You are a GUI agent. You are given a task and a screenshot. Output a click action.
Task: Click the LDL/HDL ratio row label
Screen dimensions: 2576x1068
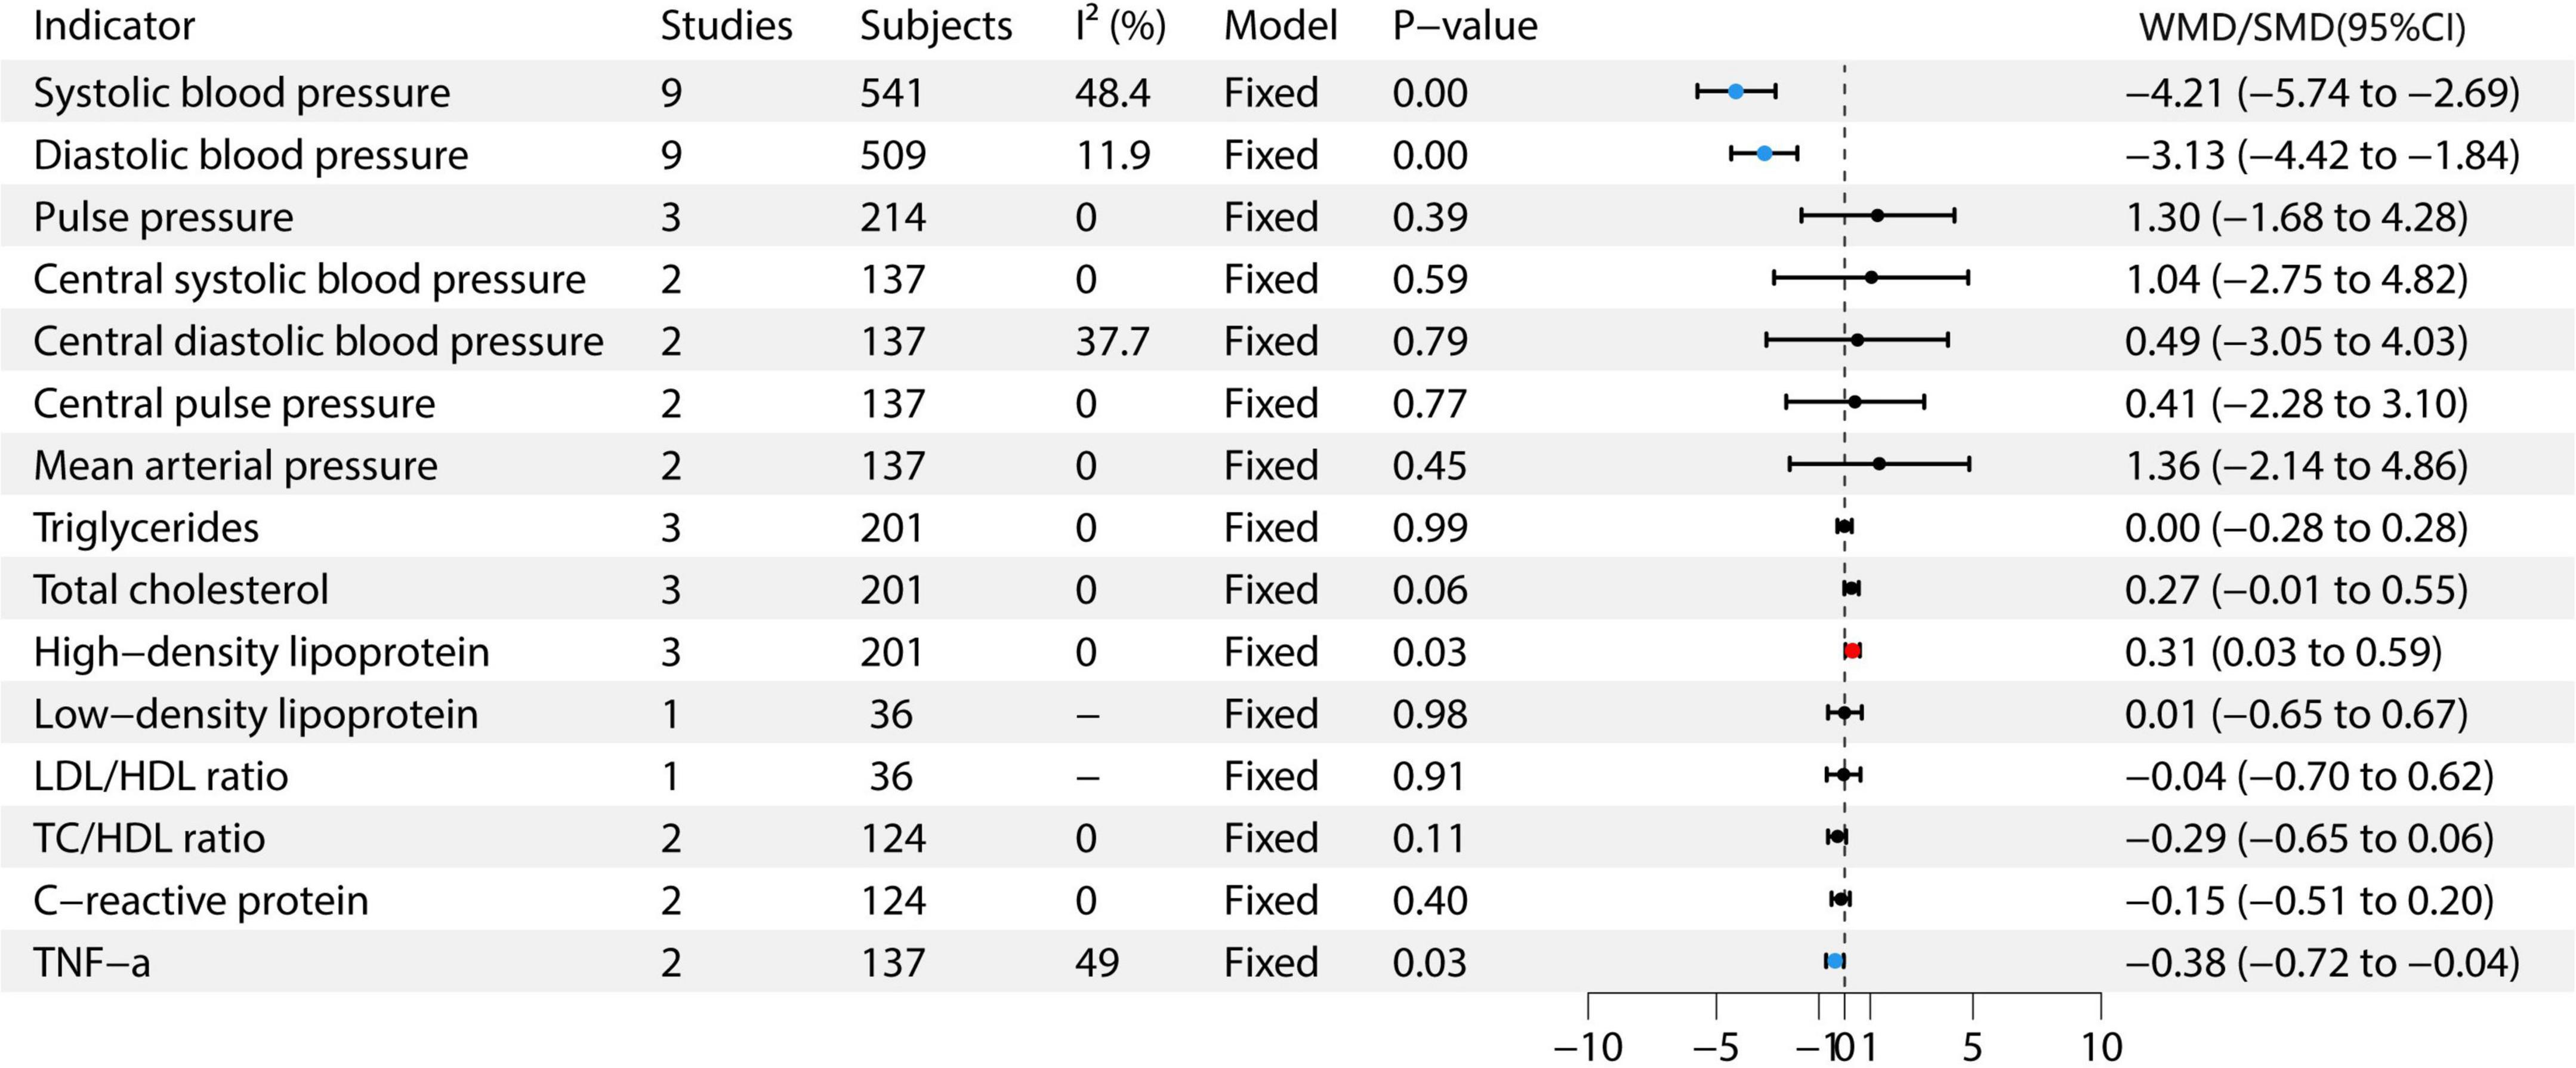(x=161, y=777)
